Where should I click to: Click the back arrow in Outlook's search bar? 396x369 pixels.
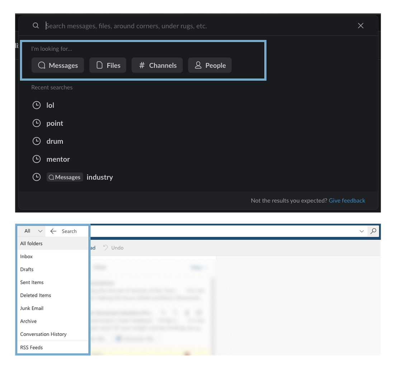pos(53,231)
